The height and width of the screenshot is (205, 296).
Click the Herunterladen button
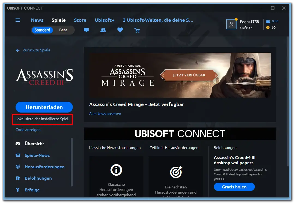pyautogui.click(x=44, y=107)
